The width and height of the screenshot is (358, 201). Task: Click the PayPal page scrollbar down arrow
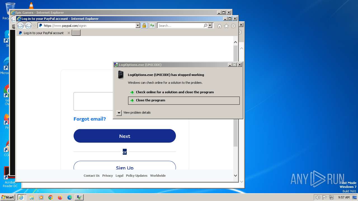point(235,176)
